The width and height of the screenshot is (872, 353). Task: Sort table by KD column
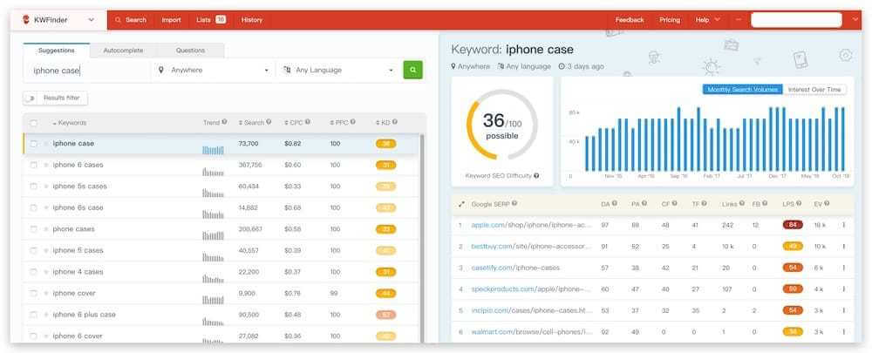[x=383, y=122]
